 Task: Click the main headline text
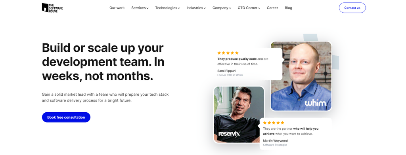pyautogui.click(x=103, y=62)
